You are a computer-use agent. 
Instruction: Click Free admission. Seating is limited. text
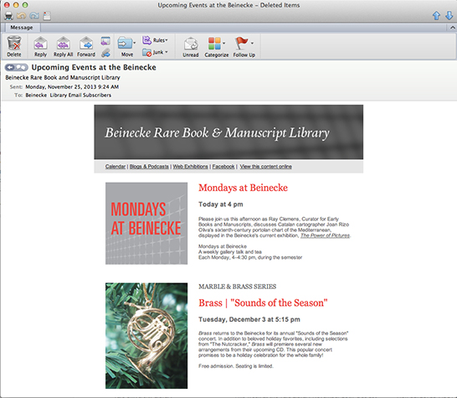(x=236, y=366)
